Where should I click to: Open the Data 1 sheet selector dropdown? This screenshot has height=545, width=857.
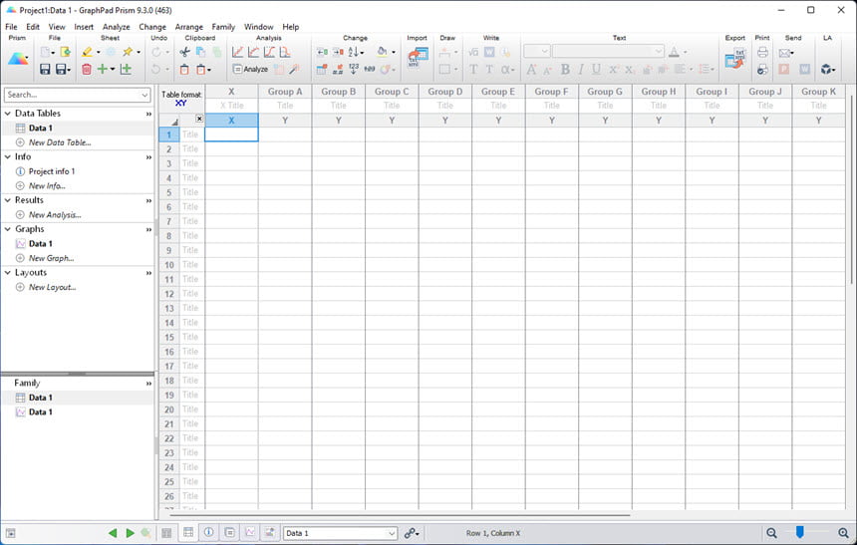pos(392,533)
